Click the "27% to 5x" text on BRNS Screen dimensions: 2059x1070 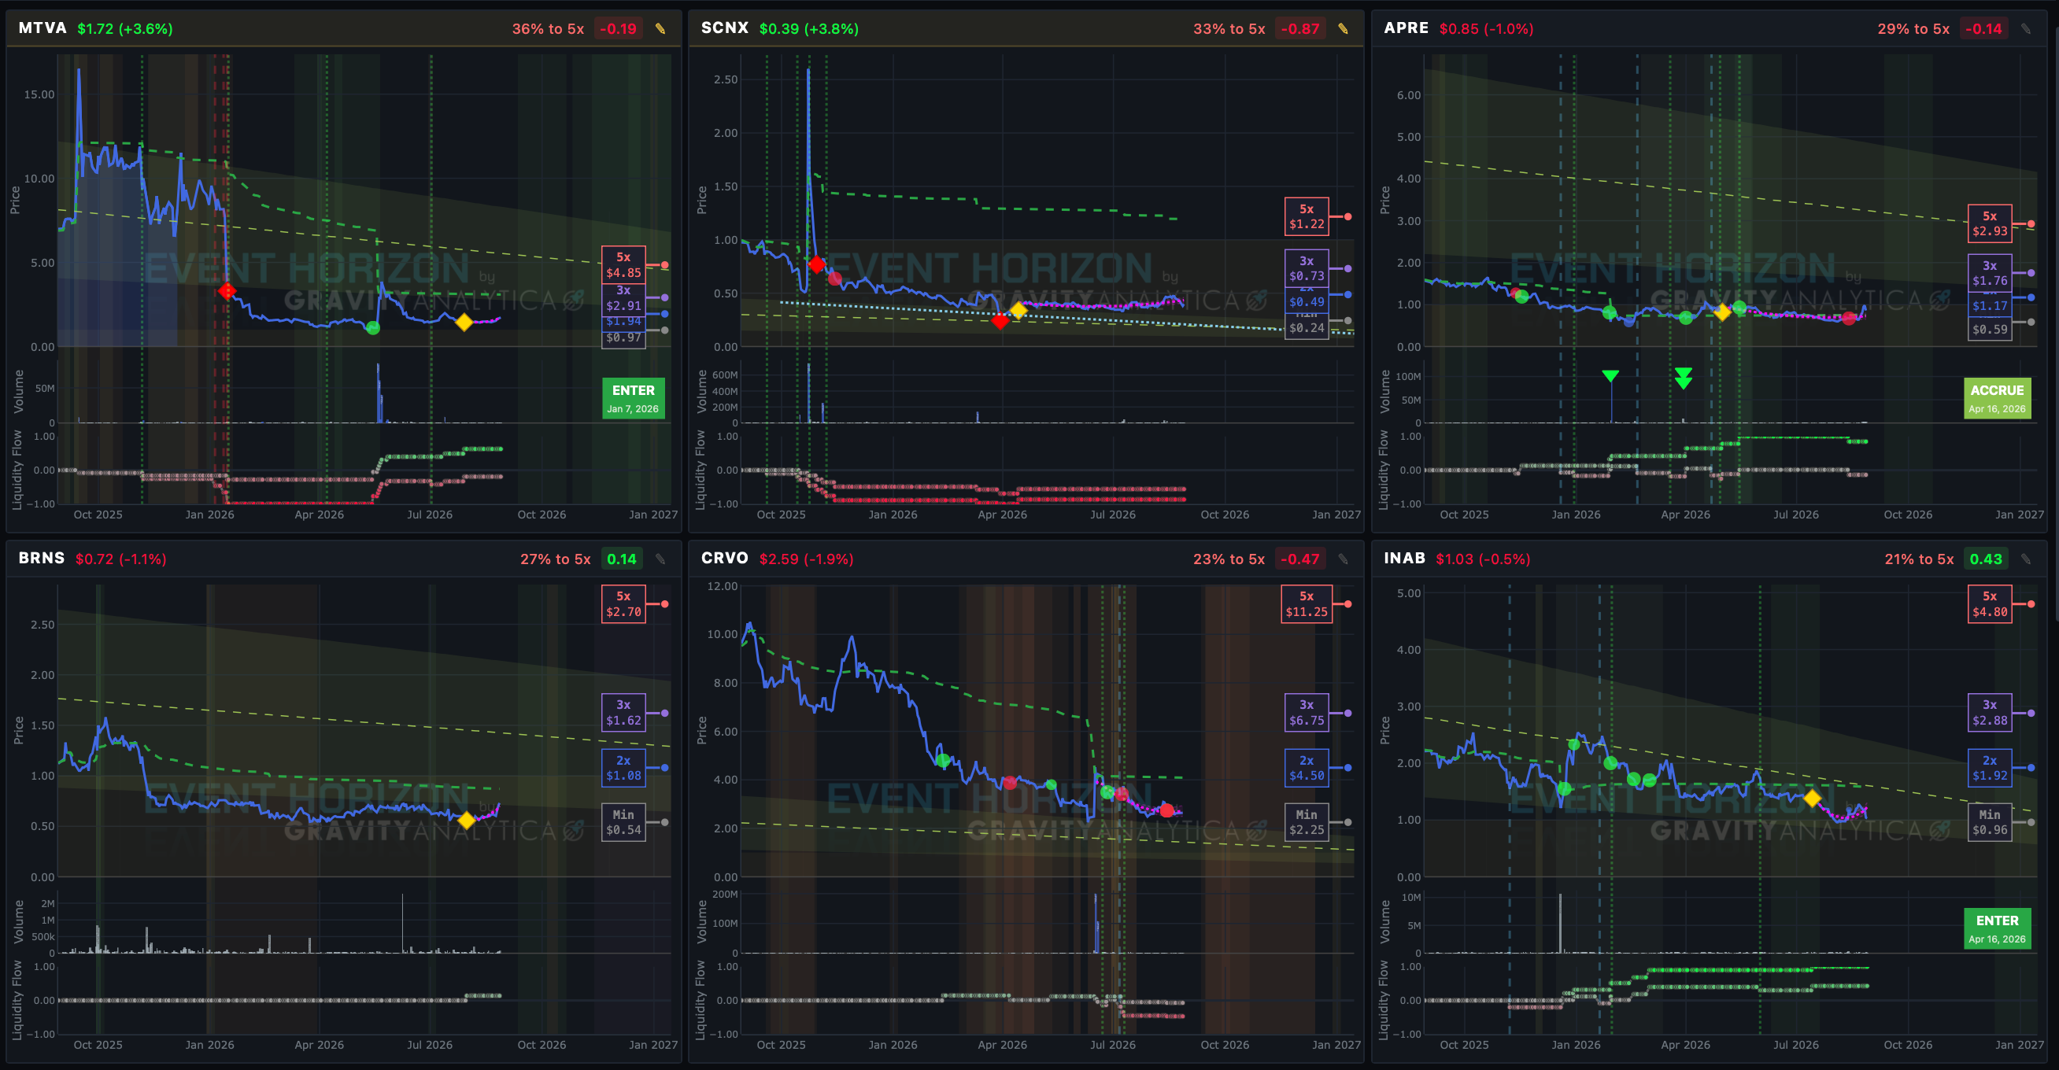click(x=556, y=559)
